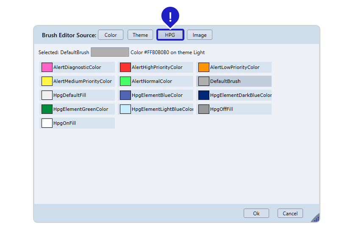Pick the HpgElementLightBlueColor swatch
The height and width of the screenshot is (239, 353).
pyautogui.click(x=125, y=109)
